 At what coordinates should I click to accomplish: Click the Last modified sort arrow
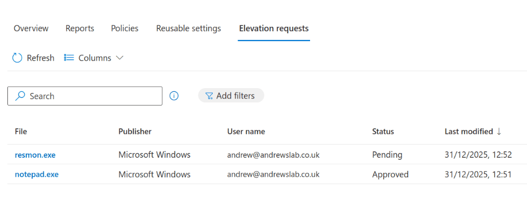[x=499, y=132]
